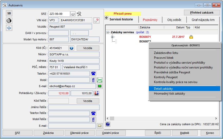Choose Protokol o výsledku roční servisní prohlídky
The width and height of the screenshot is (223, 139).
click(185, 67)
